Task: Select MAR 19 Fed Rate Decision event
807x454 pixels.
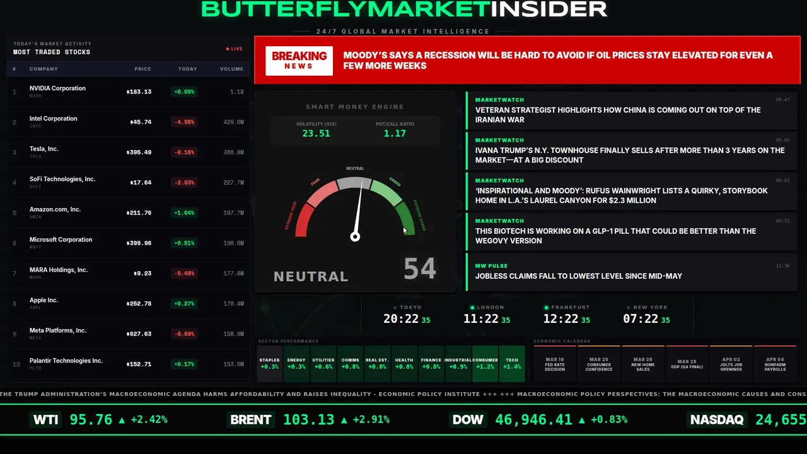Action: (x=555, y=364)
